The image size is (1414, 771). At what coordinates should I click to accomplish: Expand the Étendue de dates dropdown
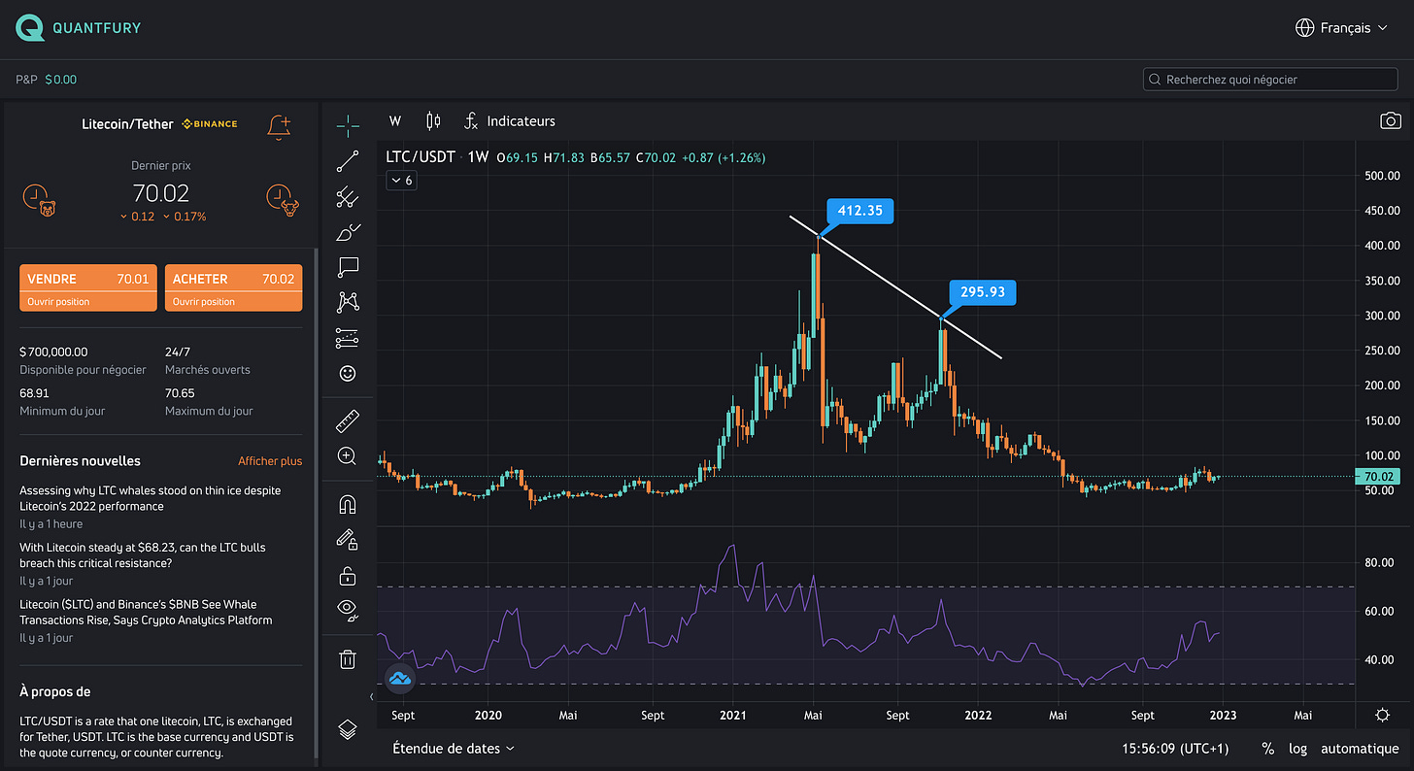point(454,748)
